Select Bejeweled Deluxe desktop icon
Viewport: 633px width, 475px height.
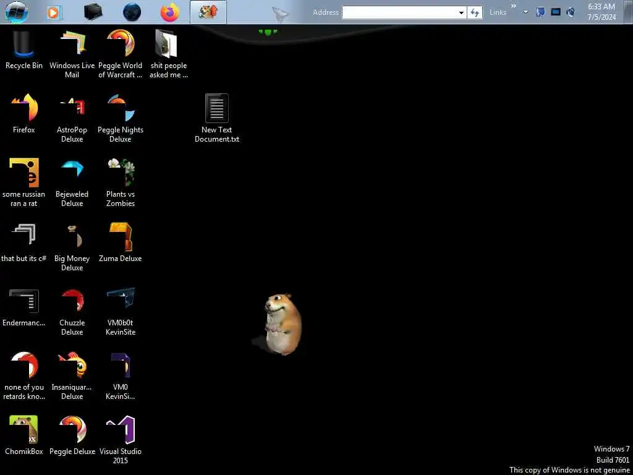pyautogui.click(x=72, y=183)
